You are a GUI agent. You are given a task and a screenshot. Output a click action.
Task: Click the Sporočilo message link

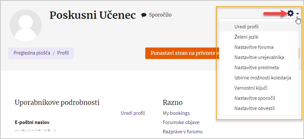pos(160,15)
